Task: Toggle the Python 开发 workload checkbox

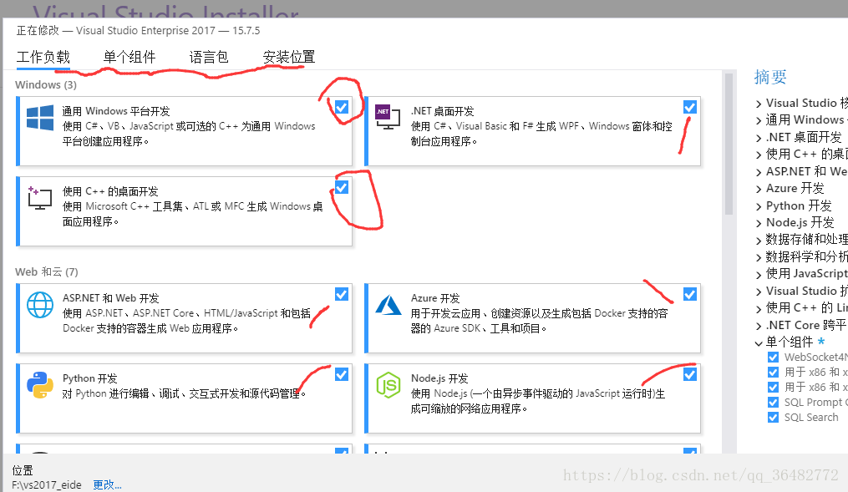Action: pyautogui.click(x=341, y=374)
